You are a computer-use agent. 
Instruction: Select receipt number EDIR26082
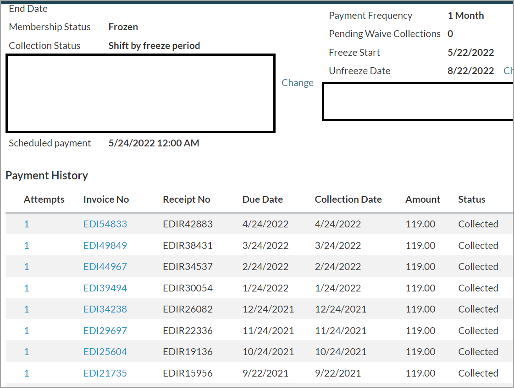[188, 309]
